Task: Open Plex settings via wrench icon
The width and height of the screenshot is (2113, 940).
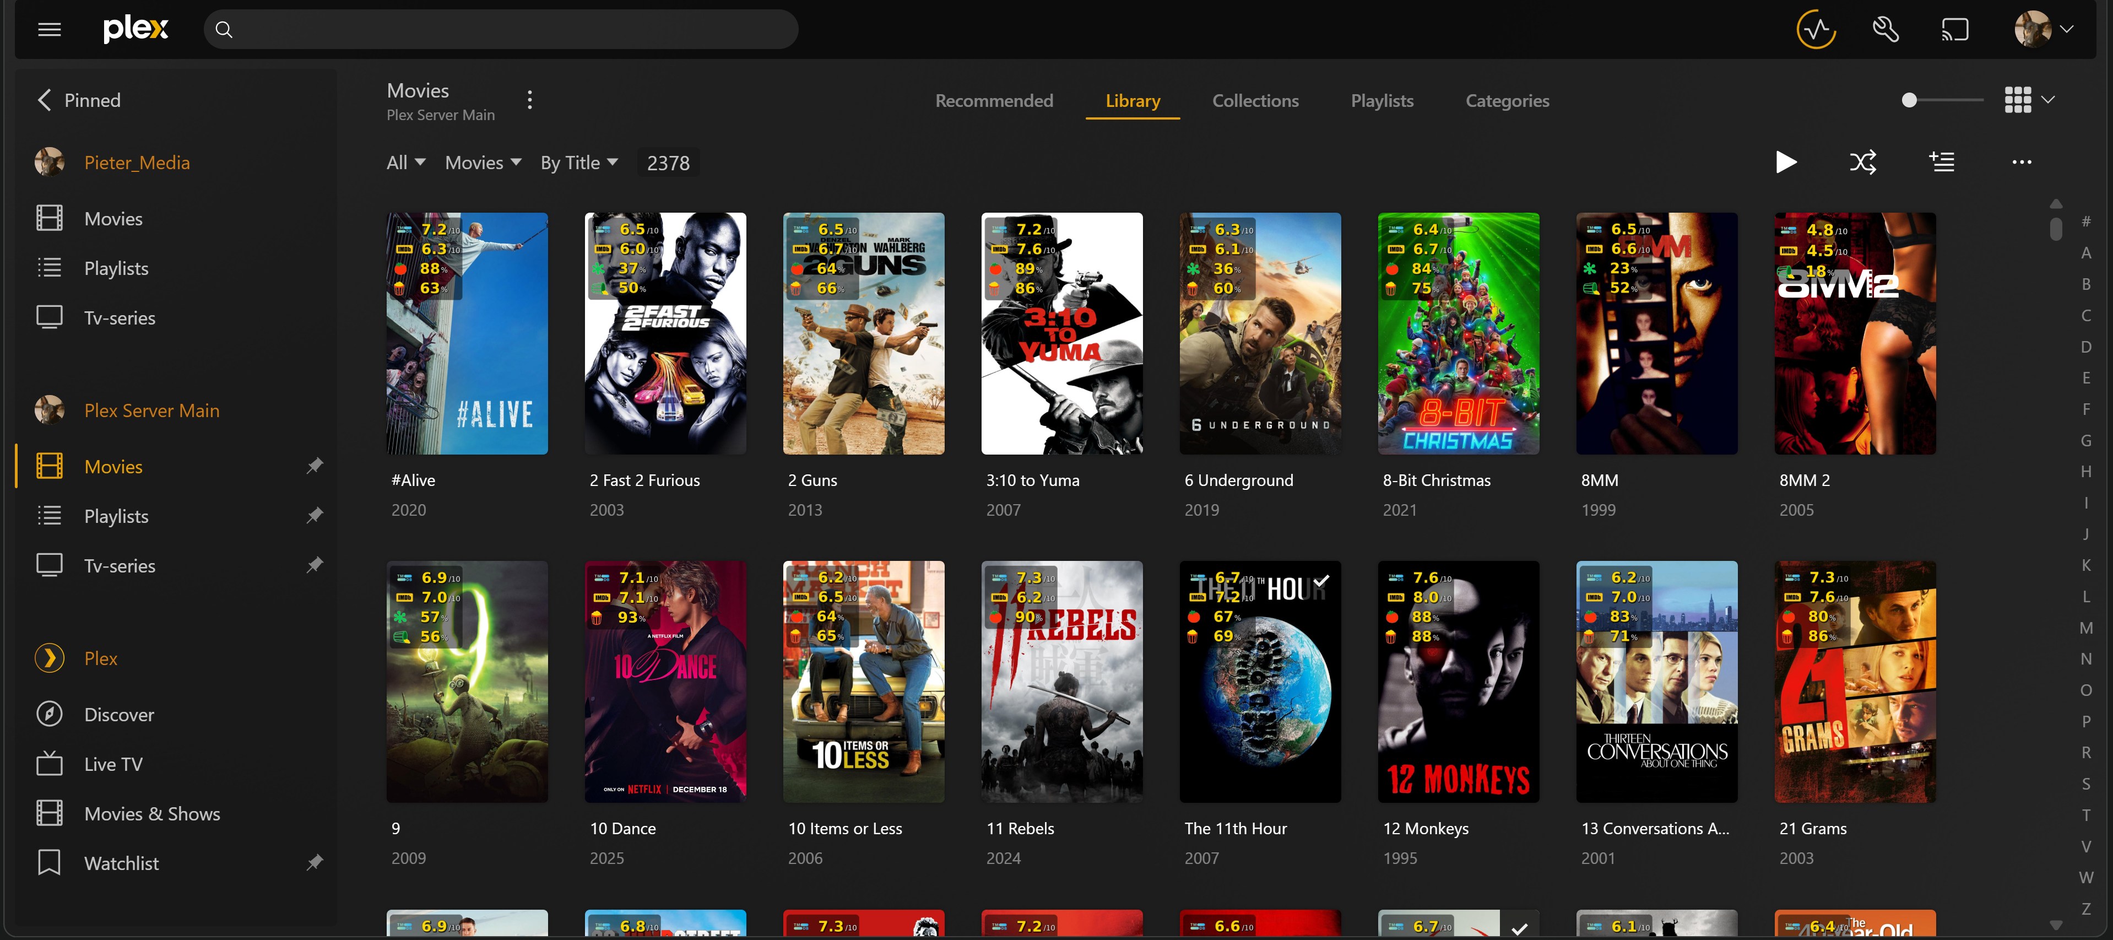Action: pyautogui.click(x=1885, y=30)
